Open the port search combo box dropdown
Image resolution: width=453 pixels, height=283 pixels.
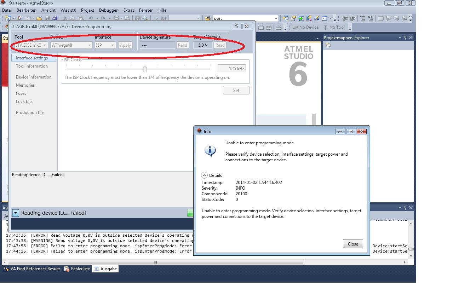[x=276, y=18]
